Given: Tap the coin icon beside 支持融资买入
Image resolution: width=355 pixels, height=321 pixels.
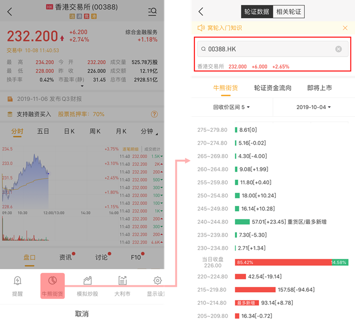Looking at the screenshot, I should (10, 114).
